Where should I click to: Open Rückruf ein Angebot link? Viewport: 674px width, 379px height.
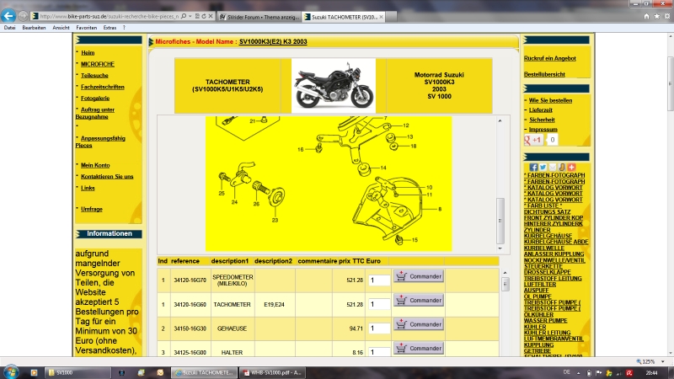tap(550, 58)
